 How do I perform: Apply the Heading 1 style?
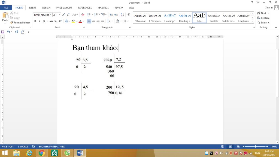coord(170,18)
